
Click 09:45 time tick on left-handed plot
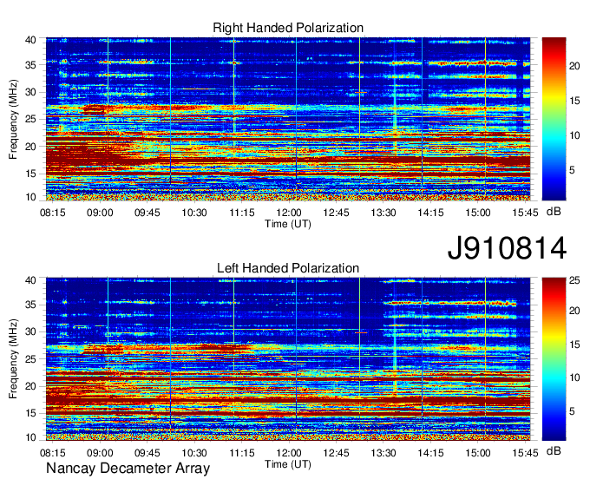pos(147,453)
